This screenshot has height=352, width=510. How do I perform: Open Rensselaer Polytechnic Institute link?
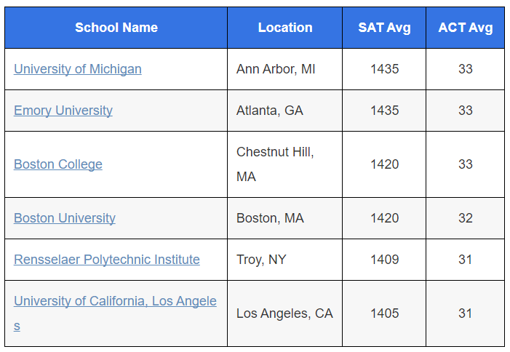(106, 260)
